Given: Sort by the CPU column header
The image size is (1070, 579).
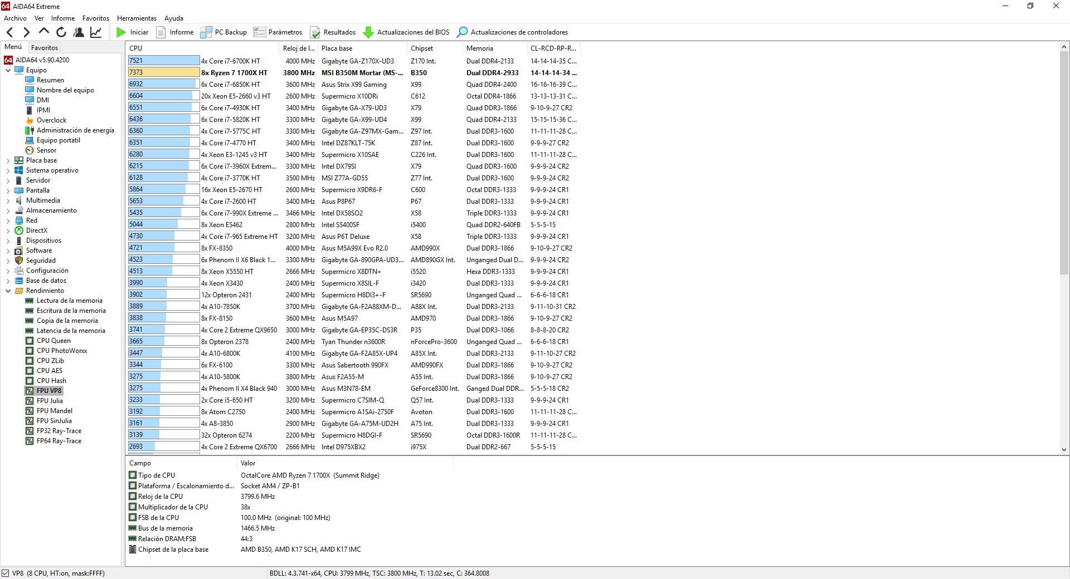Looking at the screenshot, I should (x=203, y=48).
